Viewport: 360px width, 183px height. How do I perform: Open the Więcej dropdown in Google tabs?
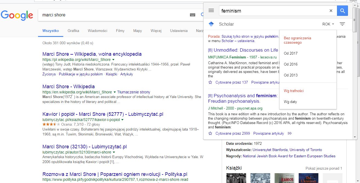[x=156, y=31]
